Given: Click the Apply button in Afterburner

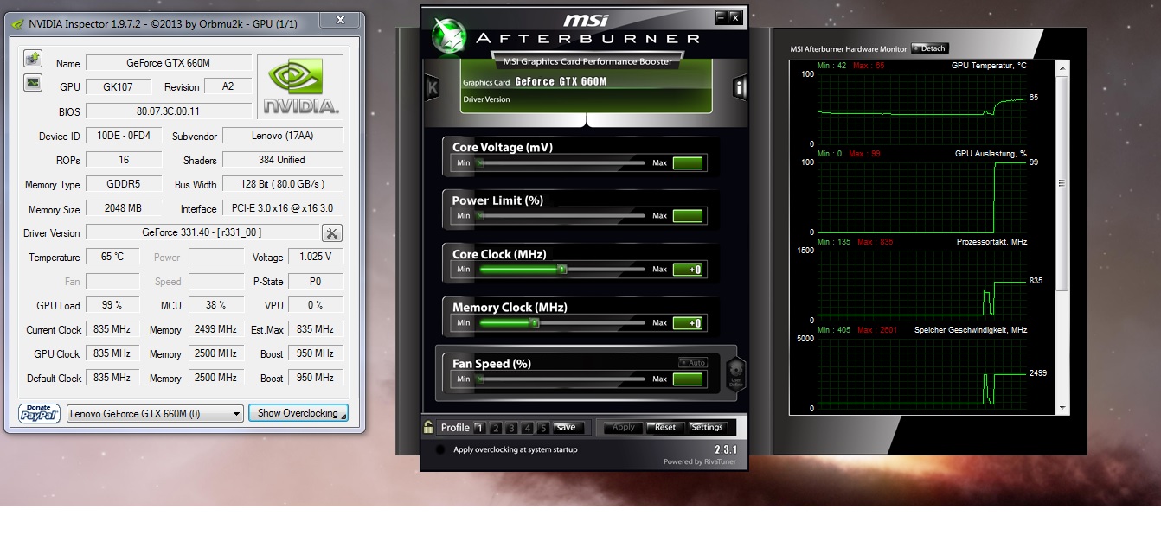Looking at the screenshot, I should [624, 427].
